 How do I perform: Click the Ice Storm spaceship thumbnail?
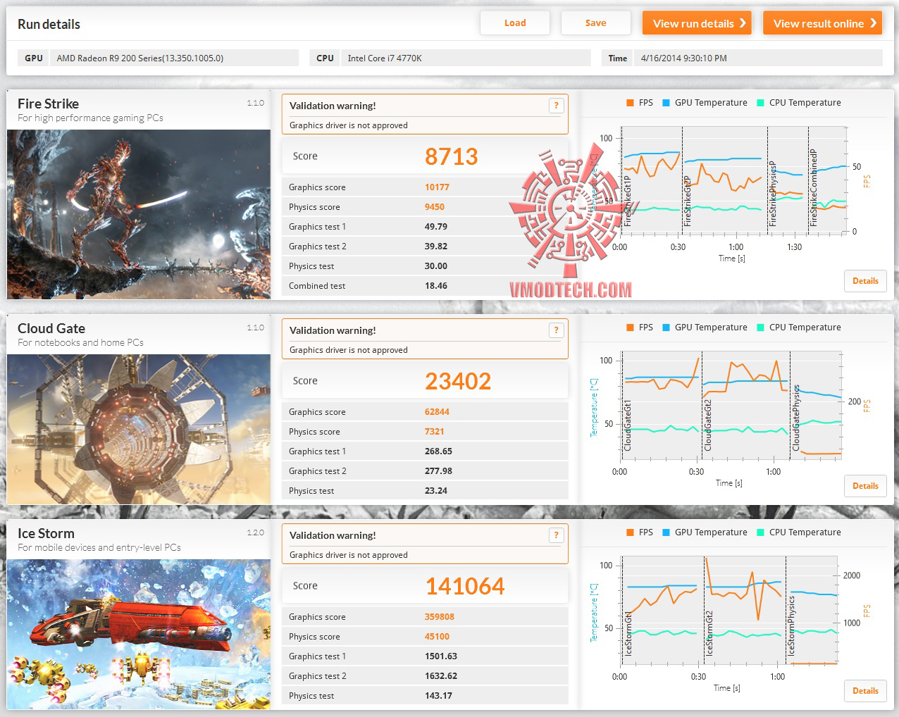tap(139, 634)
